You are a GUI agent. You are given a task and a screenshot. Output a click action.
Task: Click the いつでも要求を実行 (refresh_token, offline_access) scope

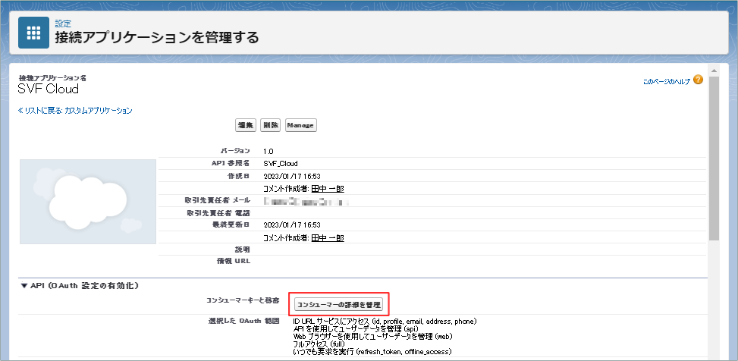[372, 352]
